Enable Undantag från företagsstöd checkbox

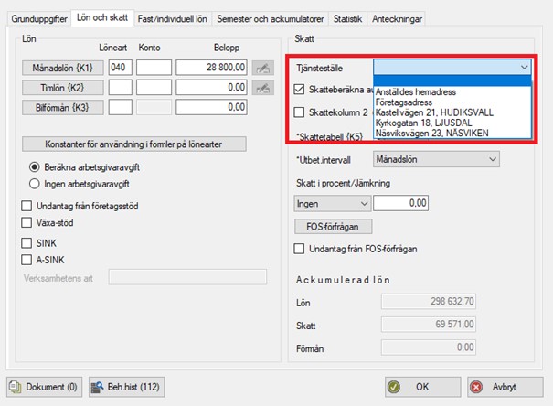point(27,203)
